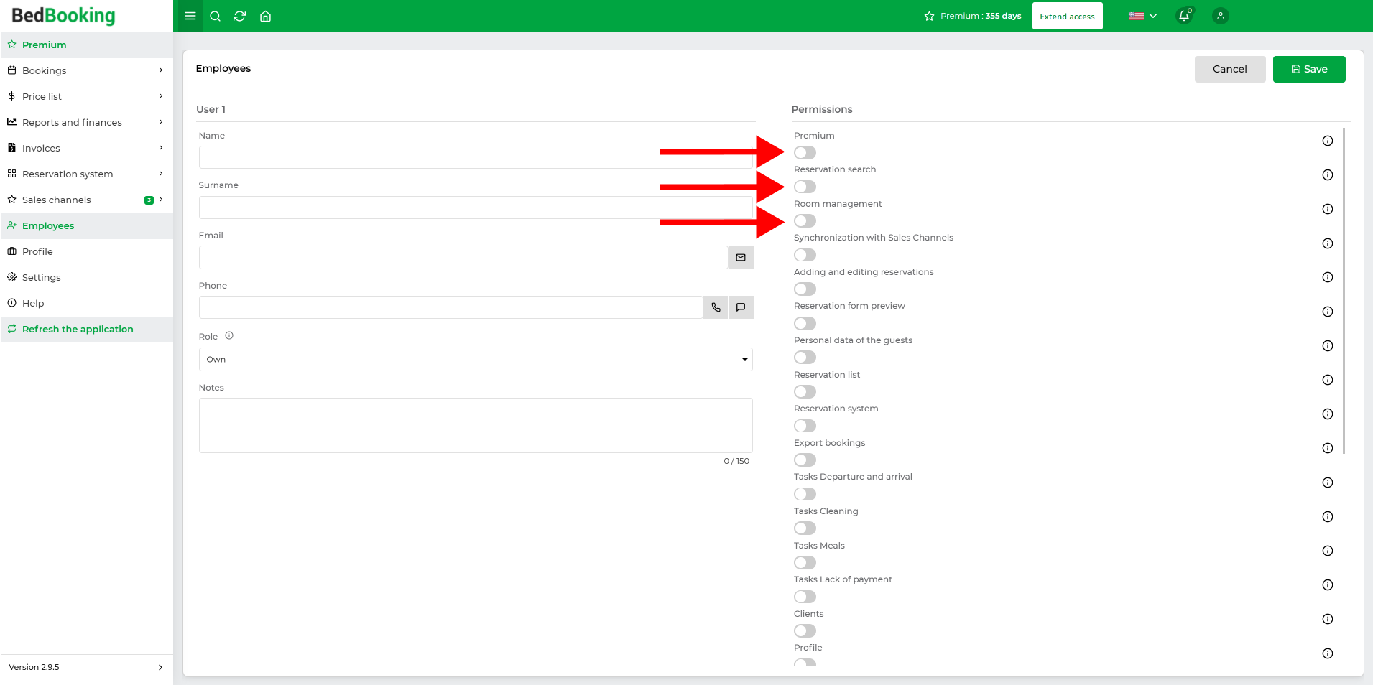Open info for Adding and editing reservations
The image size is (1373, 685).
(1328, 277)
